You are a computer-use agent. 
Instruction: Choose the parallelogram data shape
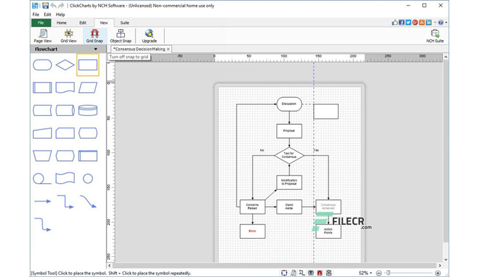pos(88,88)
